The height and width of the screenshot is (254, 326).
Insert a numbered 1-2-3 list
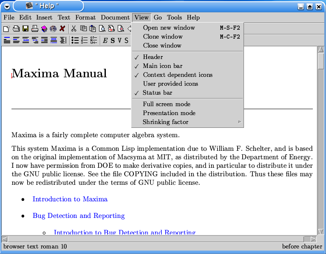coord(84,40)
